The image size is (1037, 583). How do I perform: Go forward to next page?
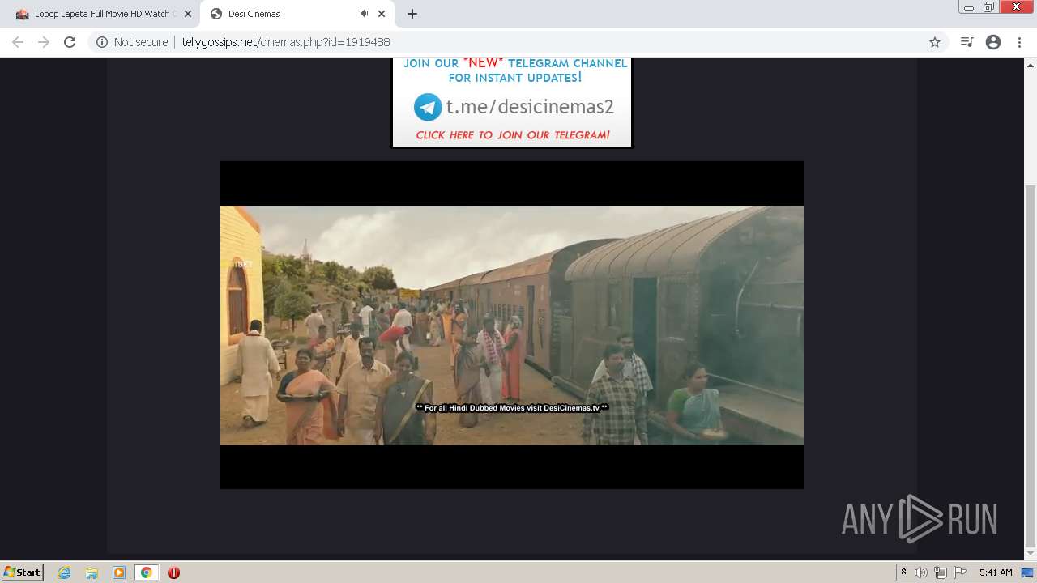click(44, 42)
